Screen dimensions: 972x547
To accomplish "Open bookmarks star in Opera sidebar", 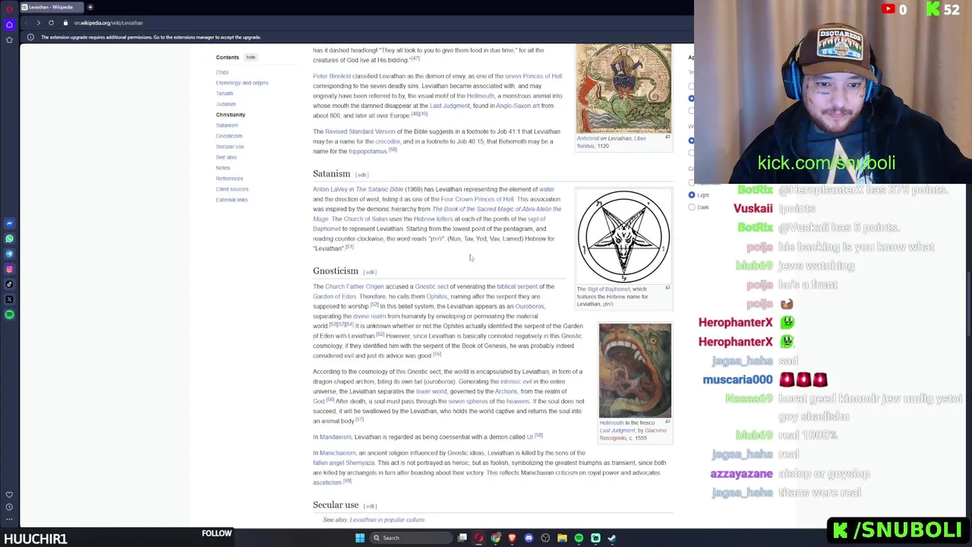I will click(9, 40).
